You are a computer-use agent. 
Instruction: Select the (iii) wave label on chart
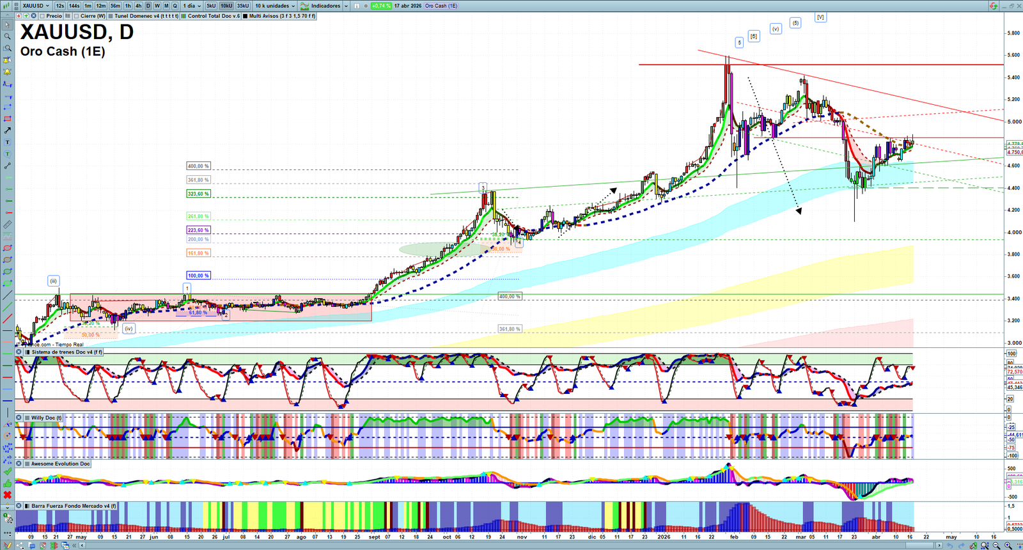[54, 281]
